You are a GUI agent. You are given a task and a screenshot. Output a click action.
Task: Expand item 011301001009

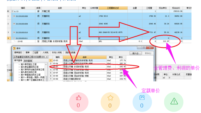[x=14, y=24]
